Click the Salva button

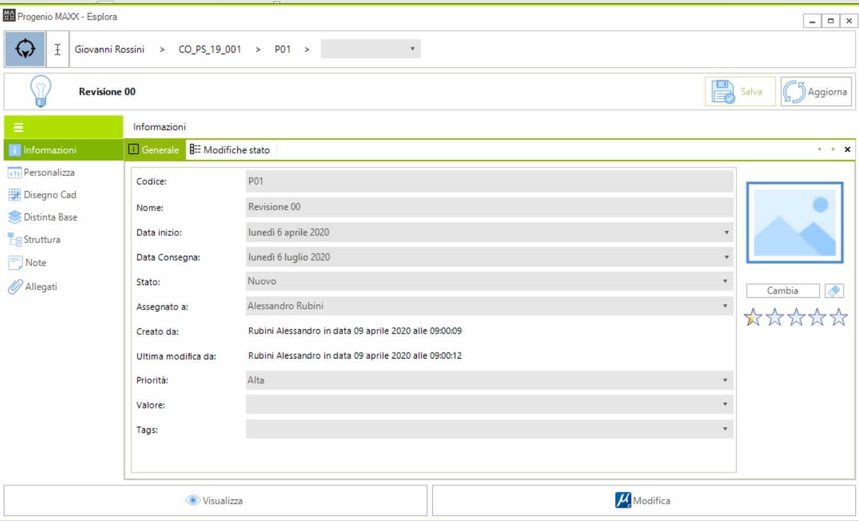(740, 91)
